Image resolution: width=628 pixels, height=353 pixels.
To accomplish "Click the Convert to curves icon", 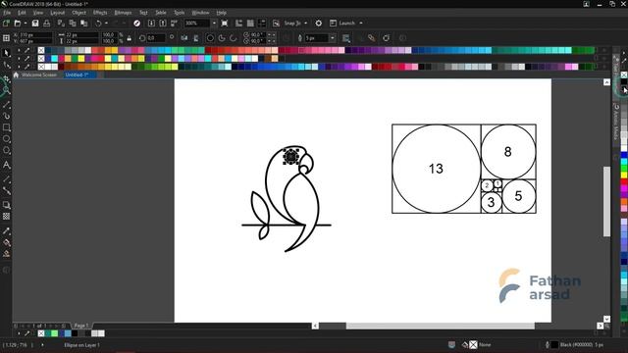I will click(386, 38).
